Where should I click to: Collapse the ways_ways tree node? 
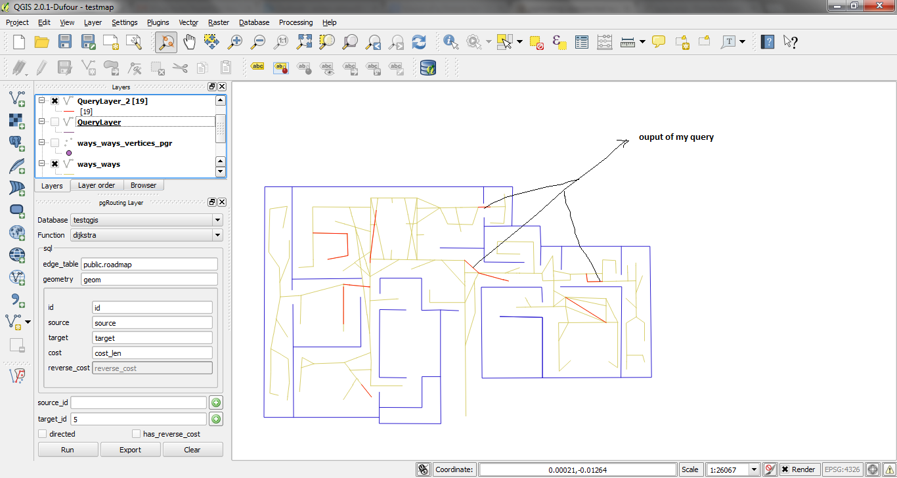[42, 164]
